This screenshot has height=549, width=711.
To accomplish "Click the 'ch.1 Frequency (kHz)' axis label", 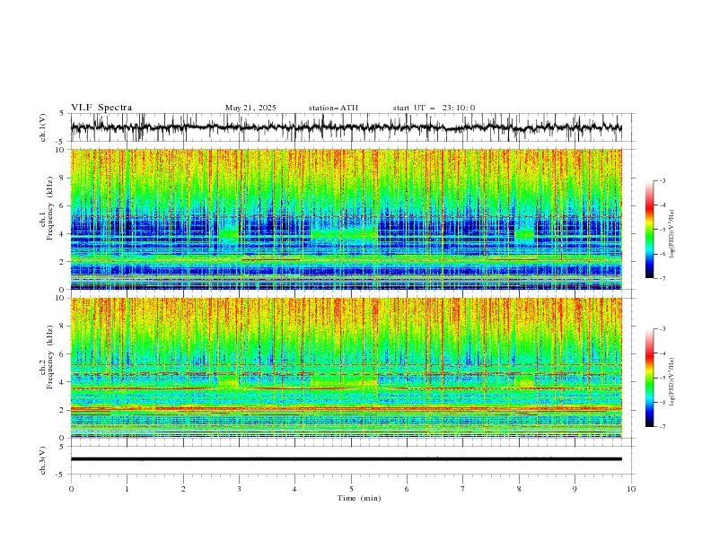I will [x=47, y=208].
